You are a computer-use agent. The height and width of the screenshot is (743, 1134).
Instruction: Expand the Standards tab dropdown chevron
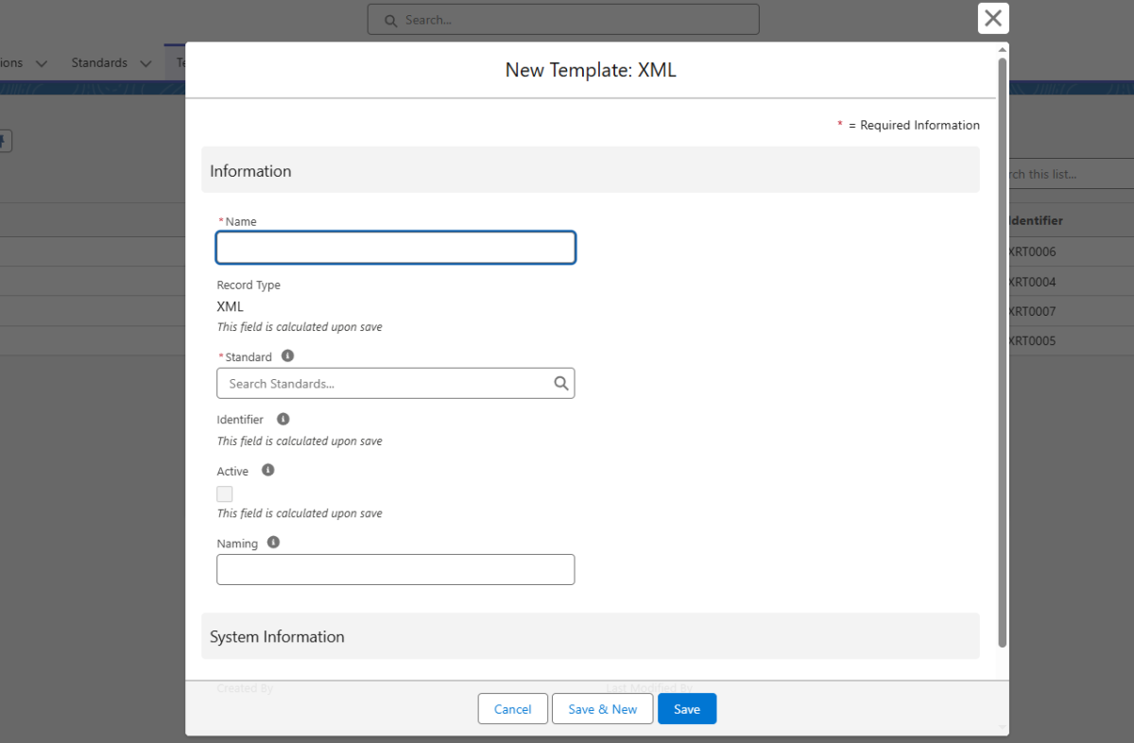(x=146, y=63)
